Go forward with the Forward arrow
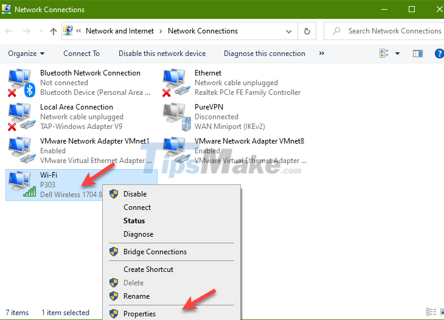 (x=27, y=31)
